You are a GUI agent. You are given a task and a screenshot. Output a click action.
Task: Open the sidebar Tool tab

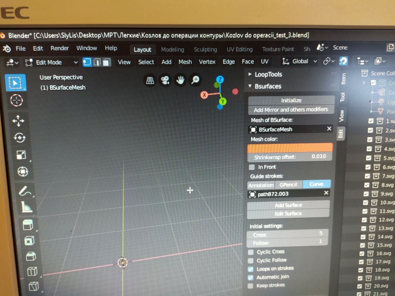point(342,97)
